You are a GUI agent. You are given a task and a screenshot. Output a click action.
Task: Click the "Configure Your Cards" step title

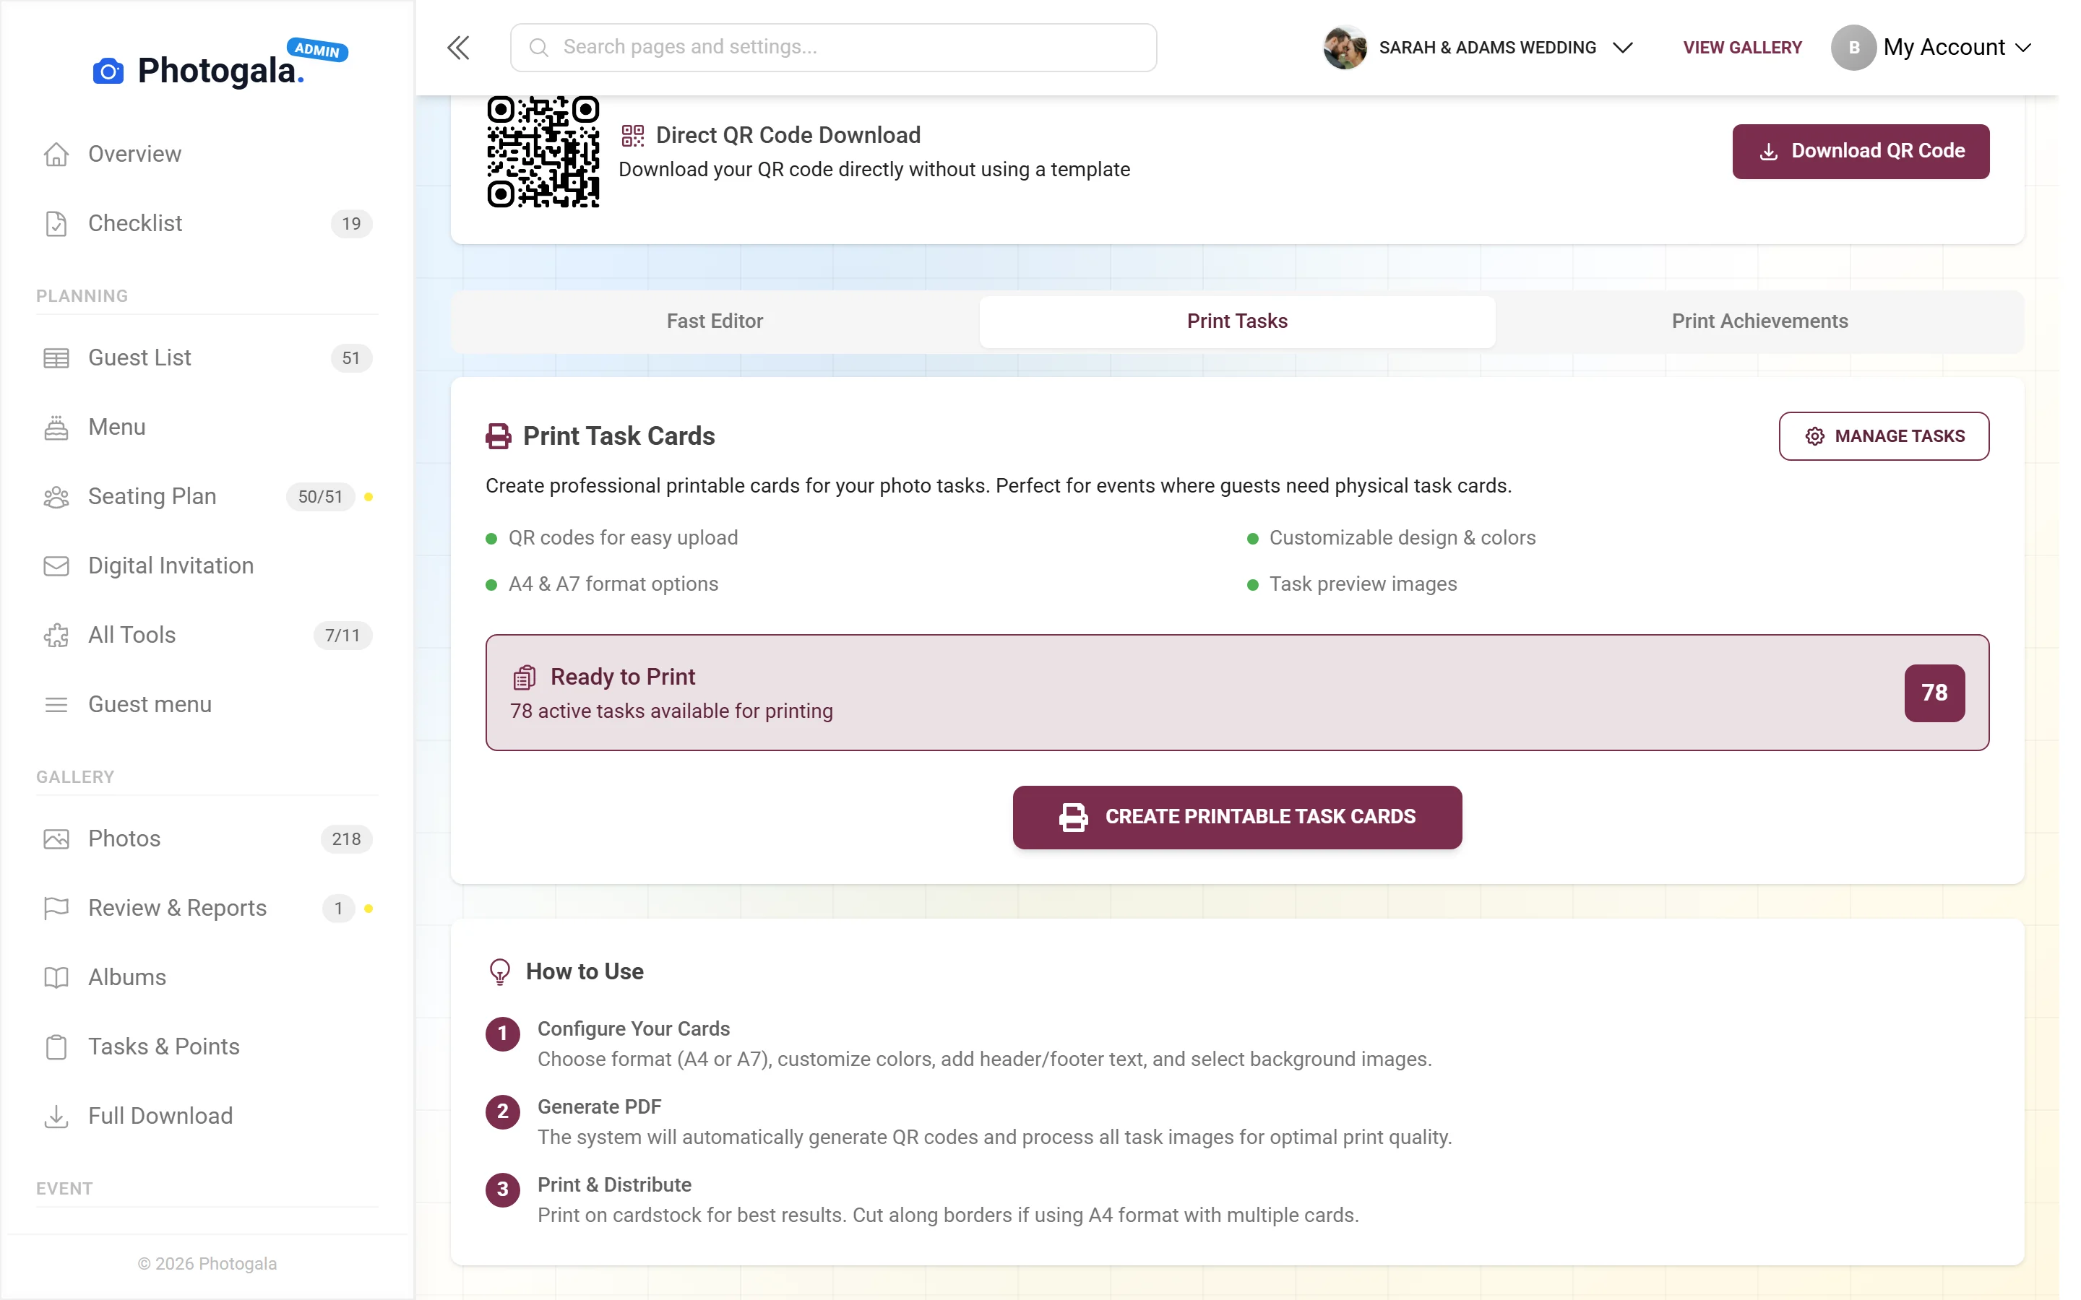(x=633, y=1029)
